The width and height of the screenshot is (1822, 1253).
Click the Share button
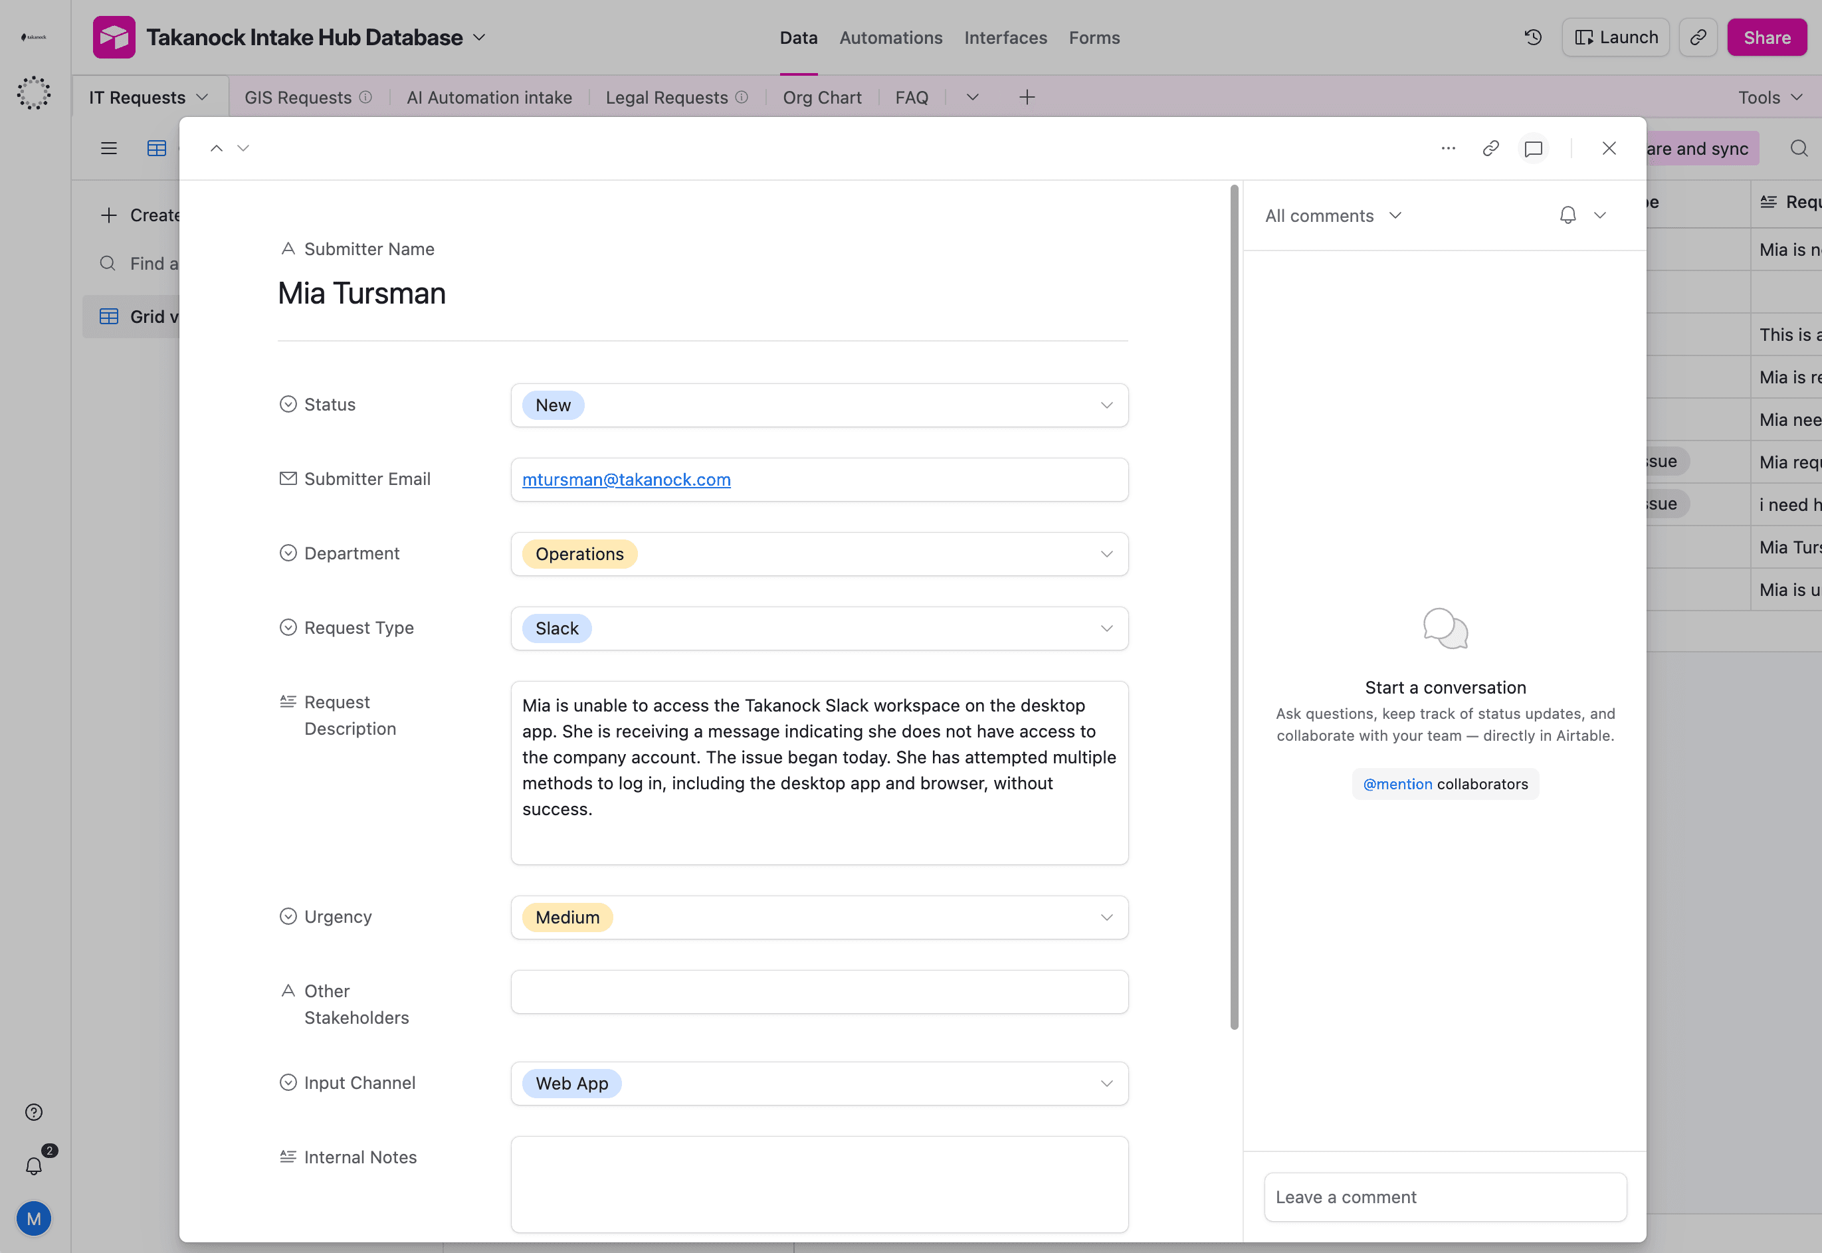tap(1767, 37)
